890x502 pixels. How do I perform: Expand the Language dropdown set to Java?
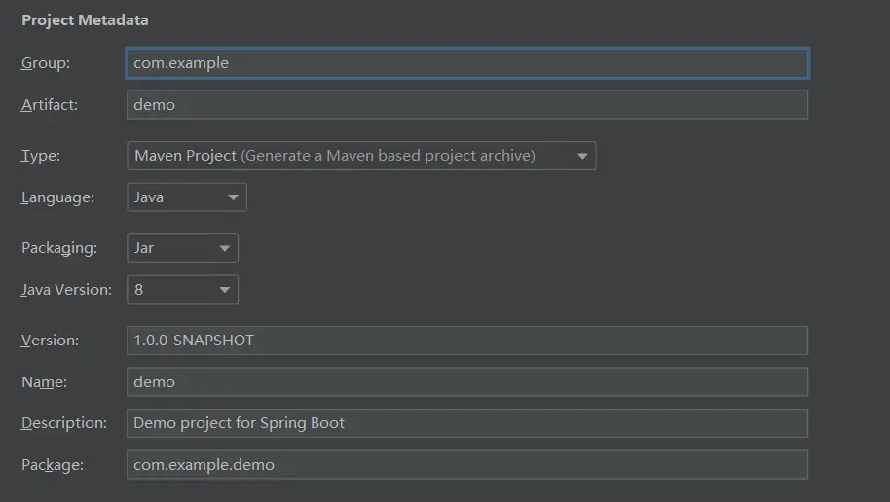187,197
